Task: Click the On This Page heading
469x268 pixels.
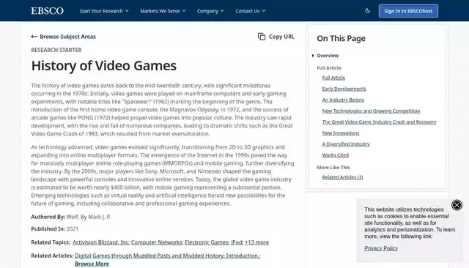Action: coord(341,38)
